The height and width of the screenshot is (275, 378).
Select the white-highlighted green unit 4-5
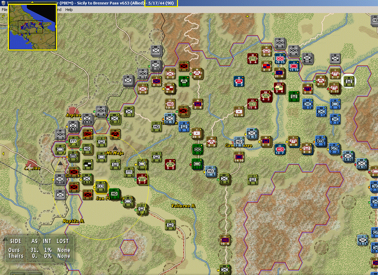coord(349,81)
